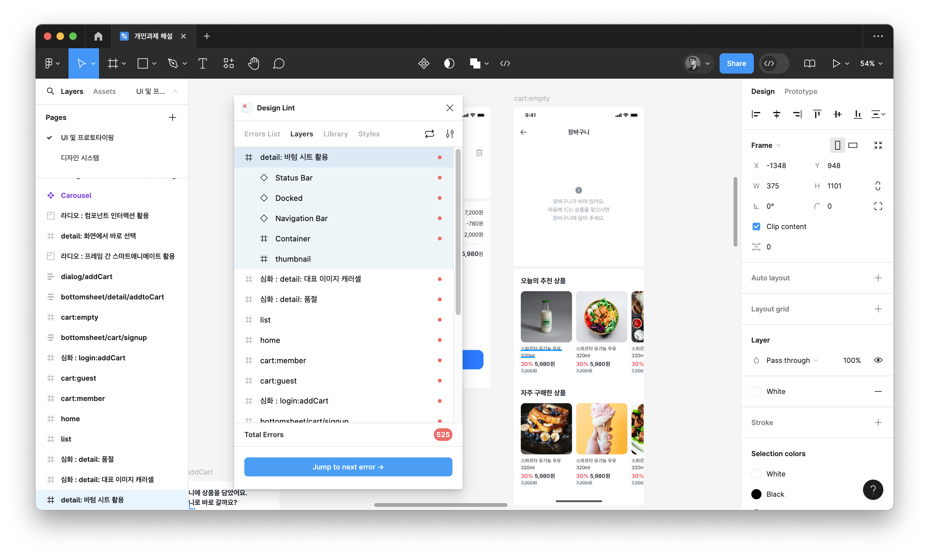929x557 pixels.
Task: Open distribute spacing dropdown
Action: coord(878,114)
